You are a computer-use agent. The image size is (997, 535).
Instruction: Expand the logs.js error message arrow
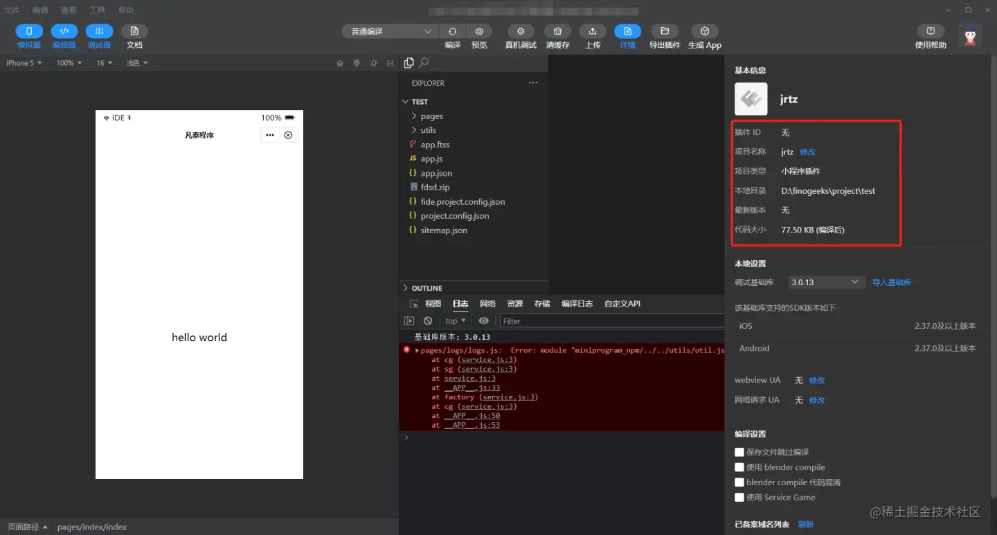point(417,351)
